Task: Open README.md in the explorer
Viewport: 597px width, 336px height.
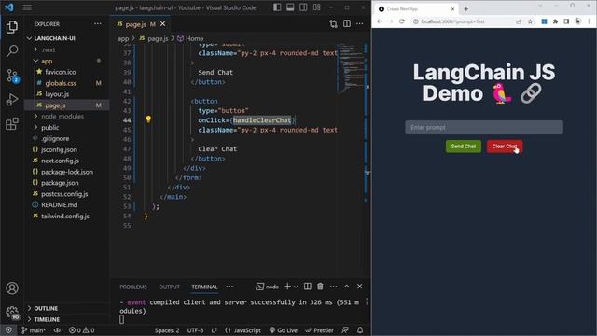Action: pyautogui.click(x=59, y=205)
